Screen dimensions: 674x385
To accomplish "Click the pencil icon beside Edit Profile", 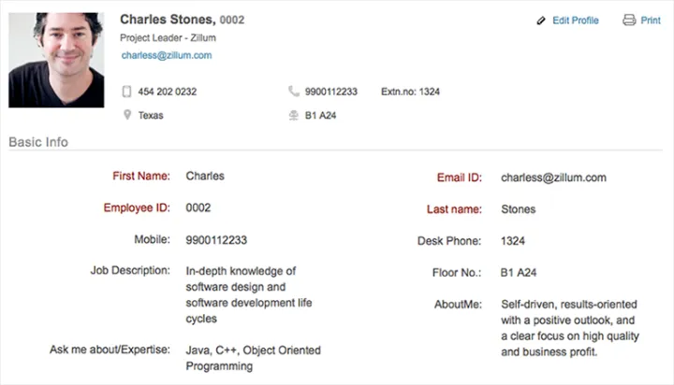I will 541,20.
